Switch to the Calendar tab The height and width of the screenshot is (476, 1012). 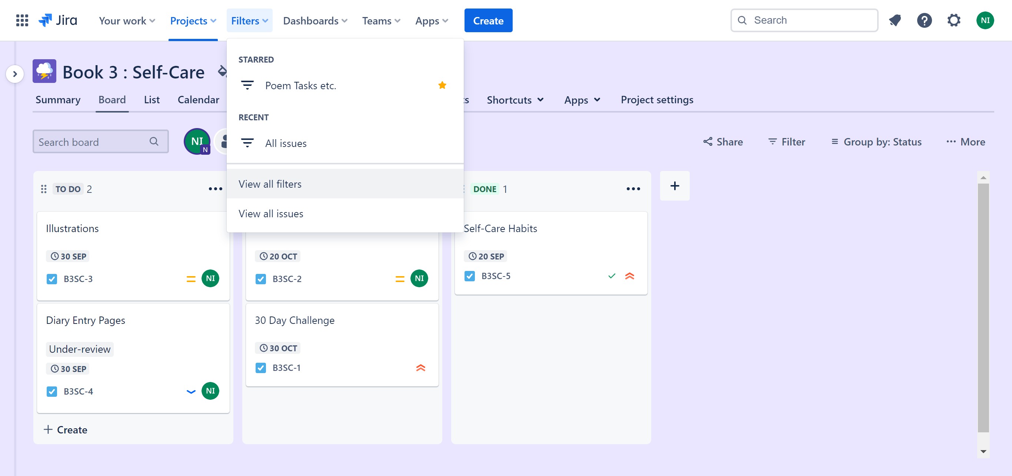(x=198, y=100)
